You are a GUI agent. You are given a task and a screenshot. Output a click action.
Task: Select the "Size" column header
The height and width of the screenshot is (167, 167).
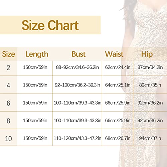[x=8, y=54]
